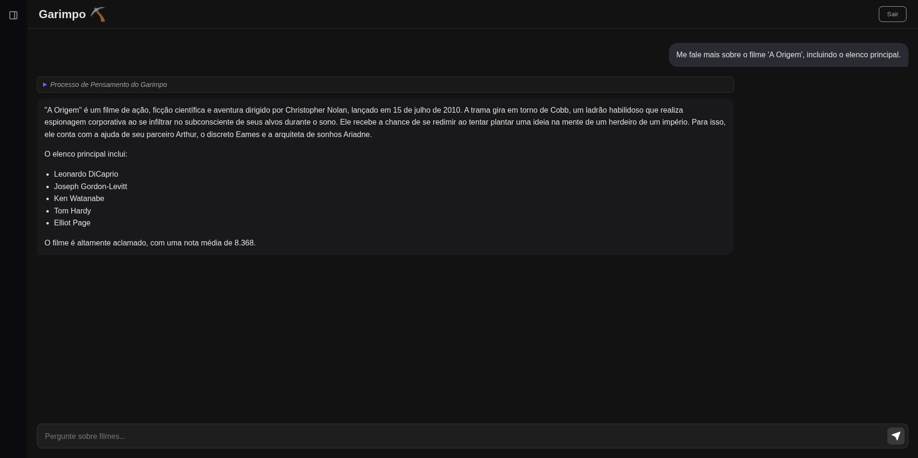Click the Garimpo app title
This screenshot has width=918, height=458.
click(x=62, y=14)
